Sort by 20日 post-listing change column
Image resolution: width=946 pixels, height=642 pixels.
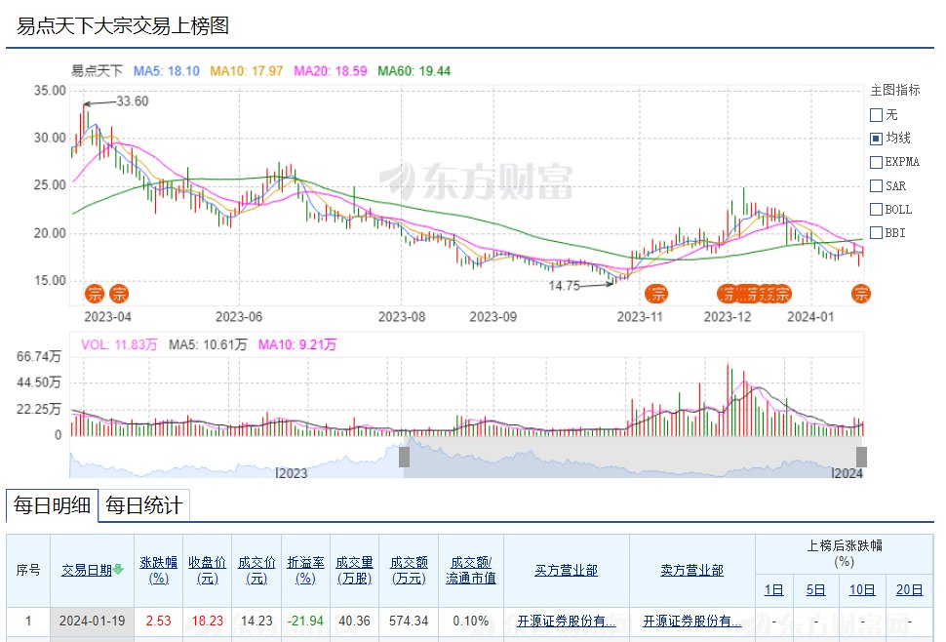point(909,589)
